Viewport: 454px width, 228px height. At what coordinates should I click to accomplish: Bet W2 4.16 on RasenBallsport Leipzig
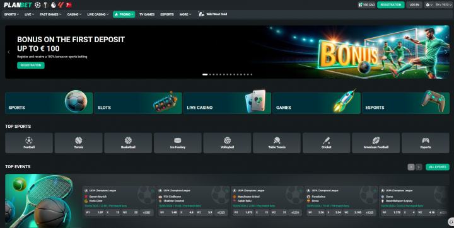(426, 212)
